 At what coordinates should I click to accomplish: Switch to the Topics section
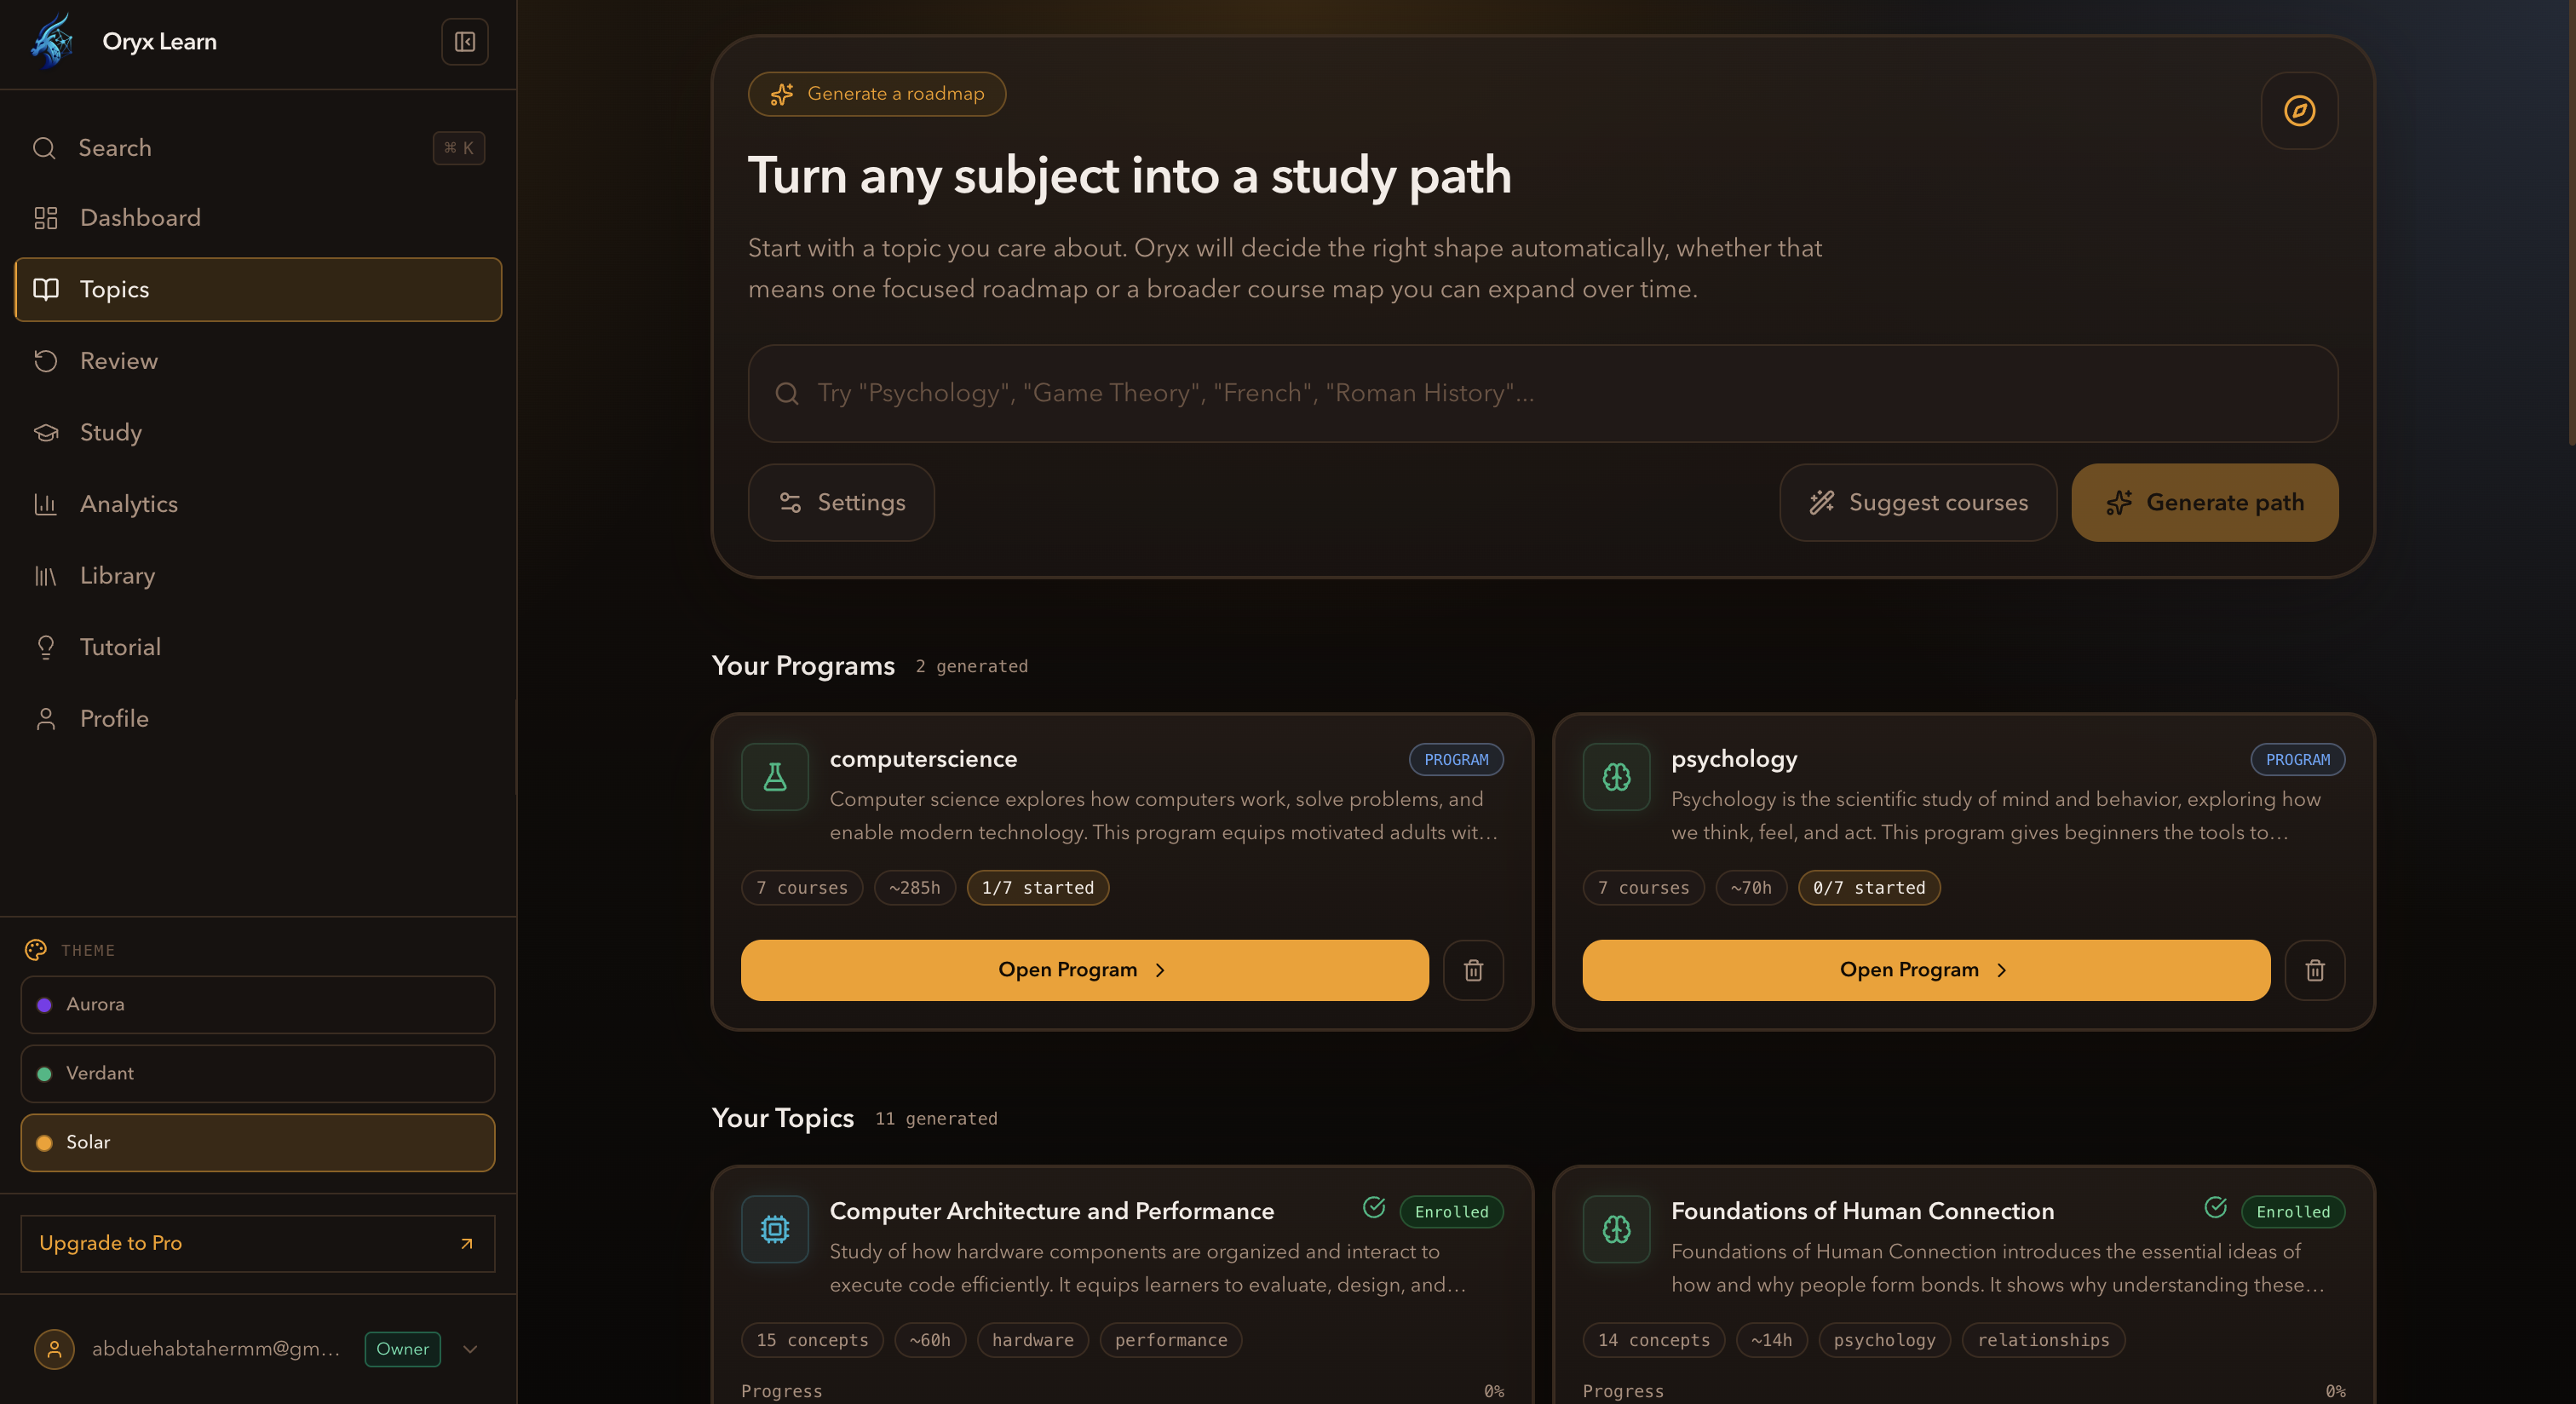[115, 289]
